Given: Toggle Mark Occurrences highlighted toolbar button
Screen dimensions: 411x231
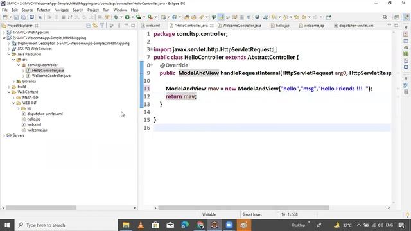Looking at the screenshot, I should [221, 17].
